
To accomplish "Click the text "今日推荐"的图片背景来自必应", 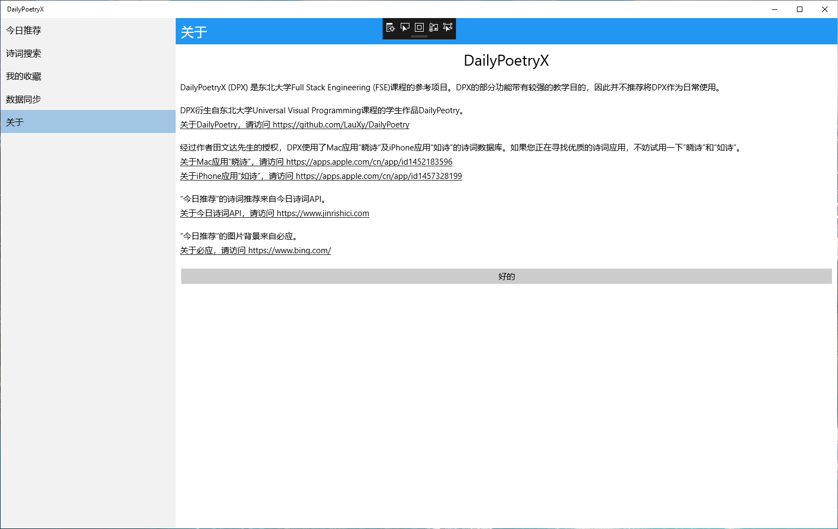I will coord(240,236).
